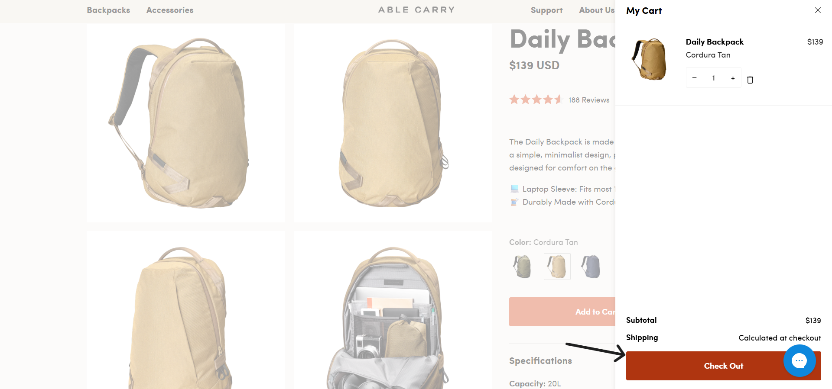
Task: Open the Backpacks menu
Action: (x=108, y=10)
